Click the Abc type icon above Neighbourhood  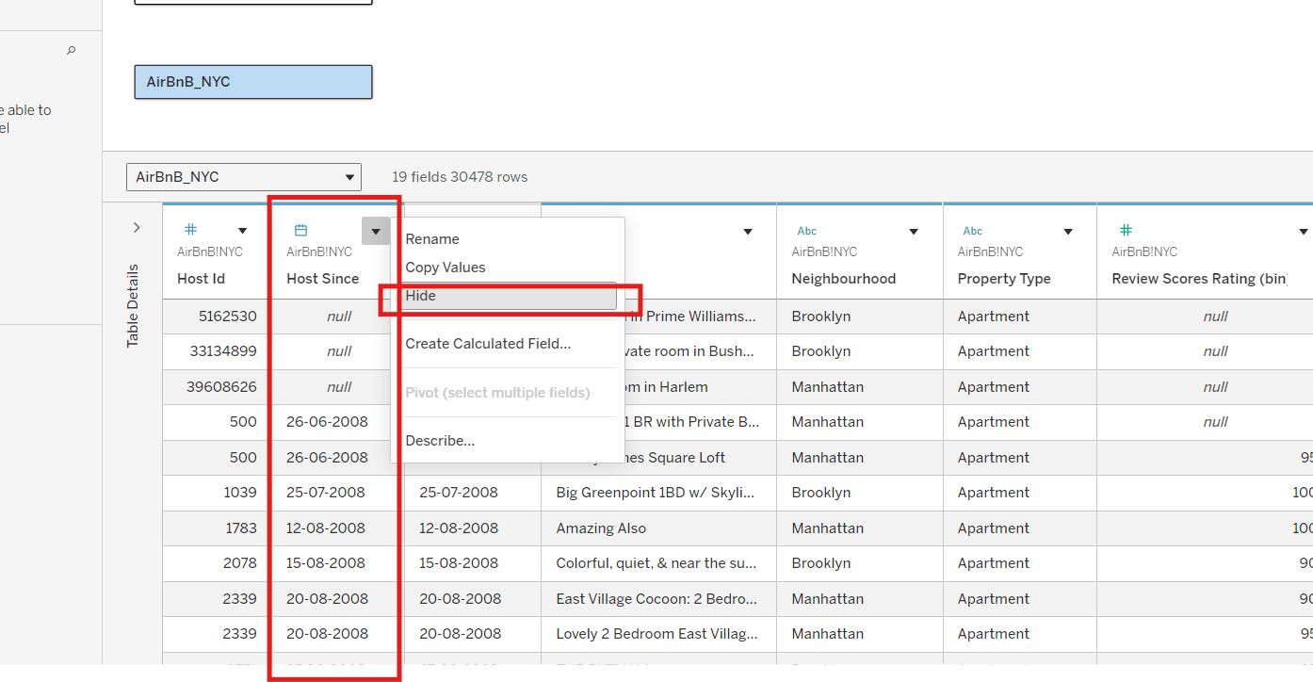(x=807, y=231)
